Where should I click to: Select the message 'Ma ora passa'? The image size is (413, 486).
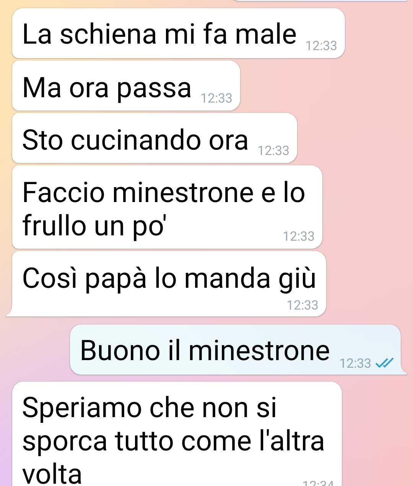coord(126,86)
